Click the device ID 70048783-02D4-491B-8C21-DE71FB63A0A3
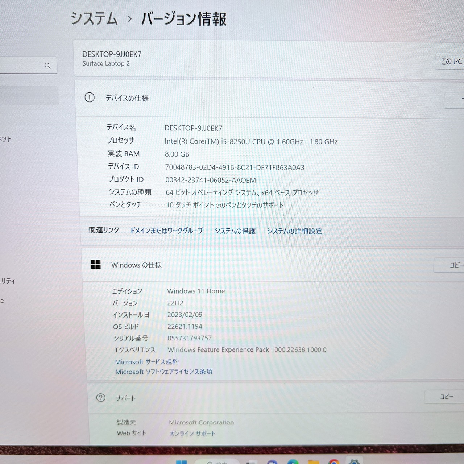The height and width of the screenshot is (464, 464). (235, 167)
